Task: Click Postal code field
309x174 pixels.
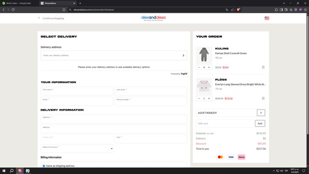Action: click(77, 139)
